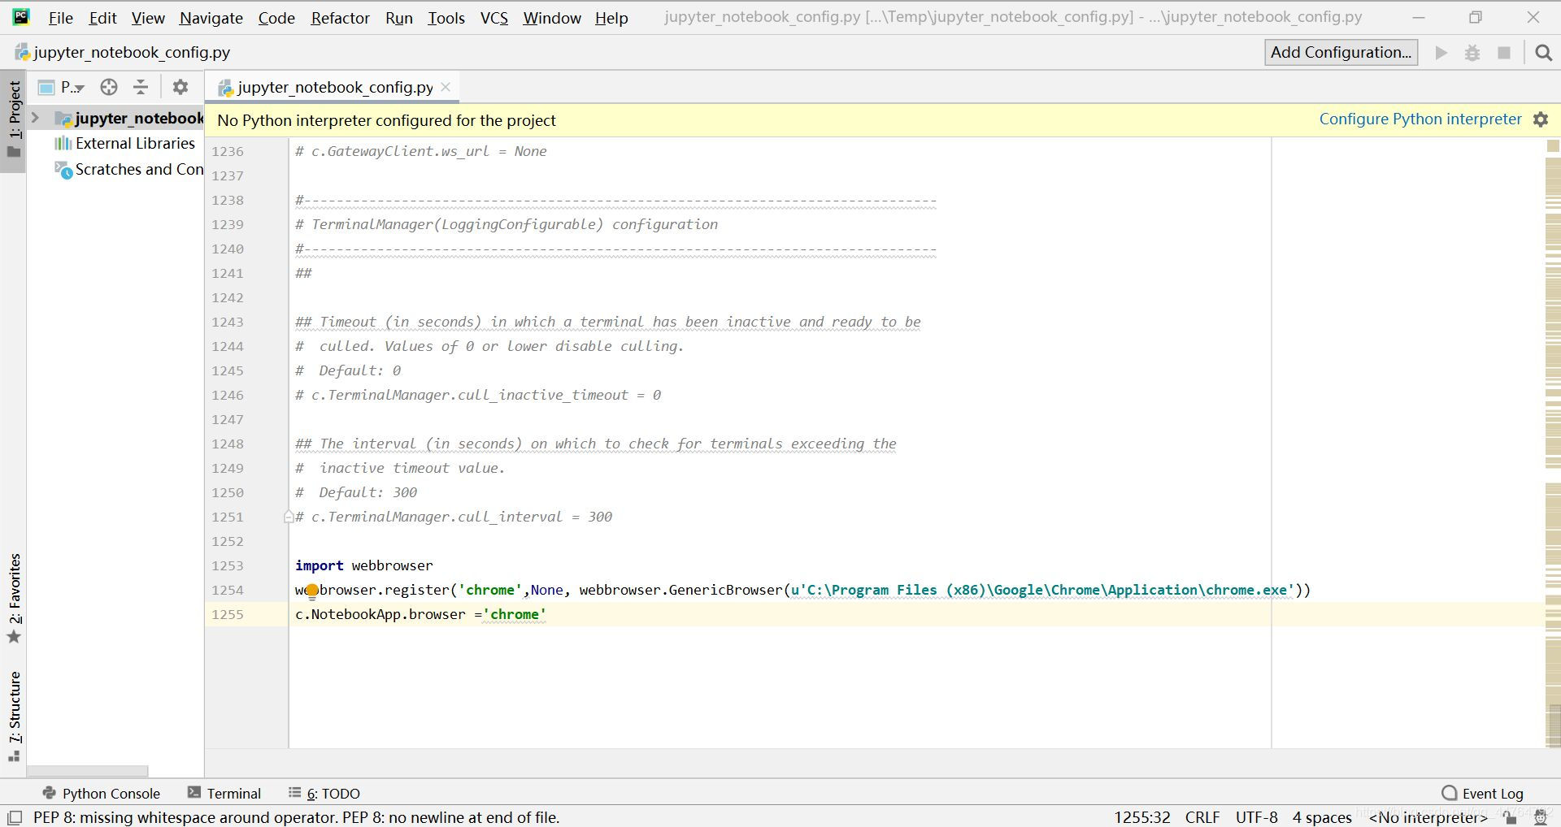The height and width of the screenshot is (827, 1561).
Task: Click line number 1253 in gutter
Action: tap(228, 566)
